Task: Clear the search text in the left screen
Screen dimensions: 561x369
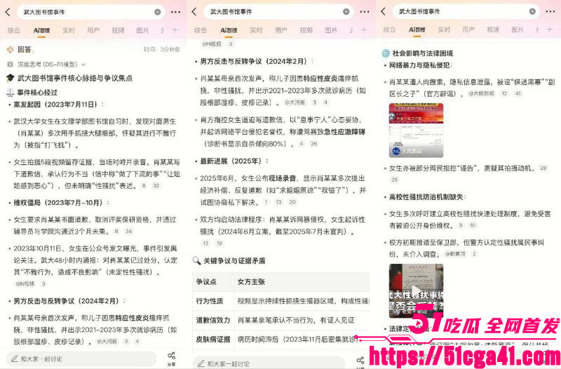Action: pos(157,12)
